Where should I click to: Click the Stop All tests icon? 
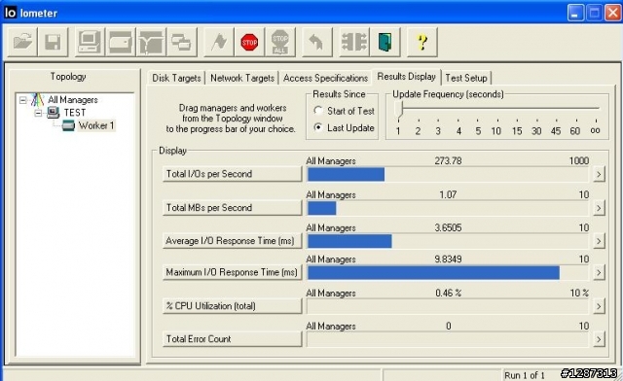click(280, 42)
